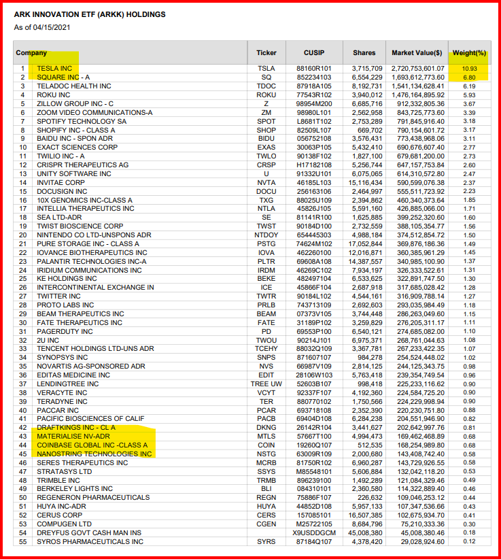Click Twilio shares value 1,827,100
This screenshot has width=501, height=559.
point(367,156)
